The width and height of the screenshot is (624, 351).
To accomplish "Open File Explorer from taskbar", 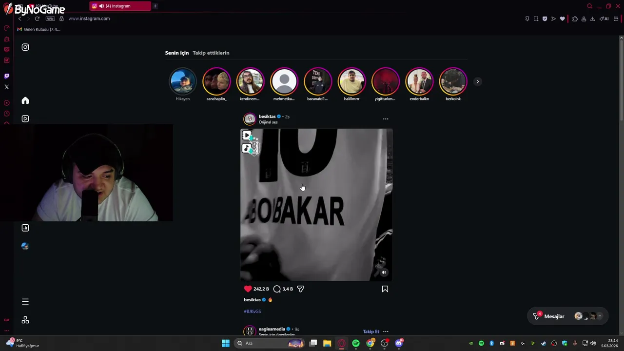I will [327, 343].
